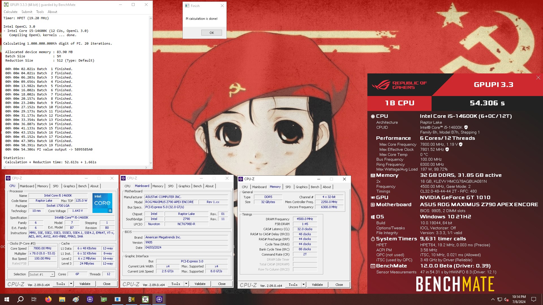Switch to Graphics tab in CPU-Z Mainboard window

(184, 186)
